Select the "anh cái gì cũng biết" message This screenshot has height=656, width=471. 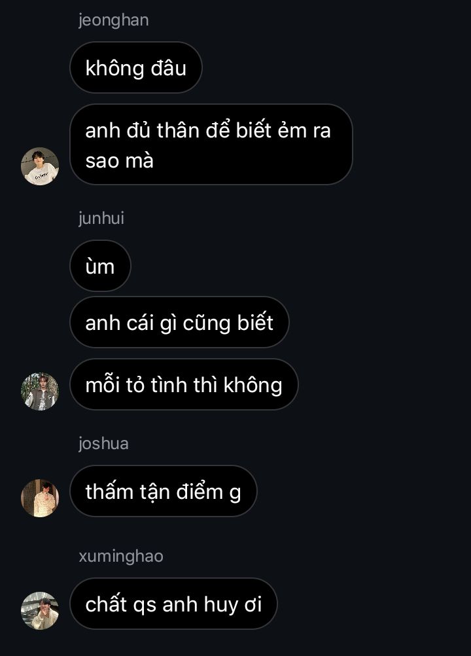[179, 322]
